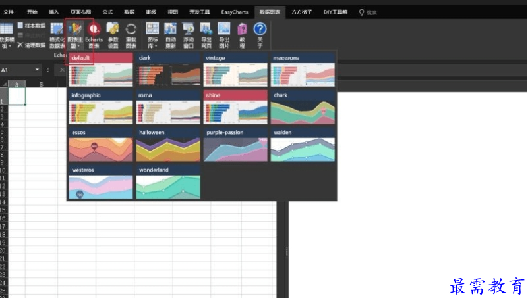Open the 公式 formulas tab
Image resolution: width=530 pixels, height=307 pixels.
[x=107, y=12]
